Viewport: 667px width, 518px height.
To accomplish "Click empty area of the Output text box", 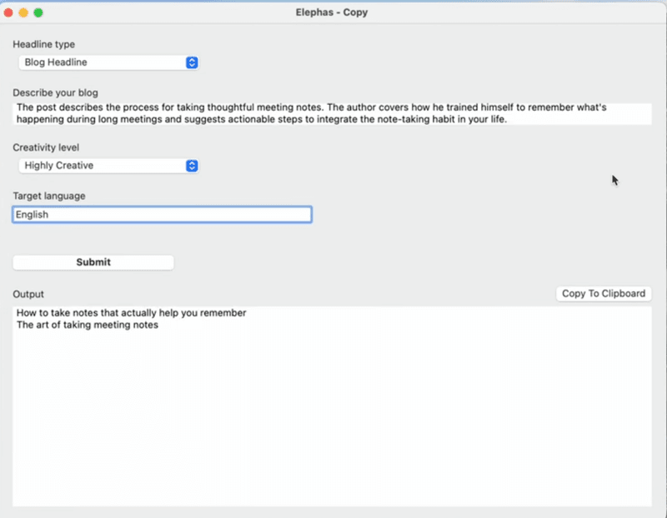I will click(x=332, y=416).
